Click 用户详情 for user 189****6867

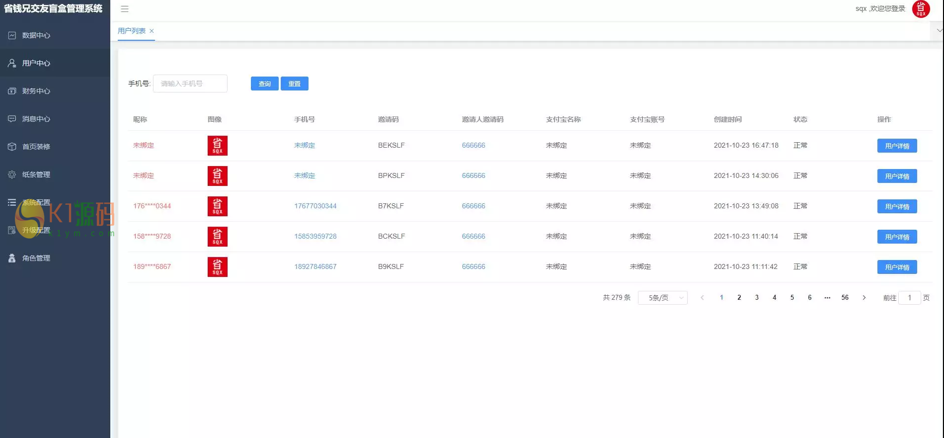pyautogui.click(x=897, y=267)
